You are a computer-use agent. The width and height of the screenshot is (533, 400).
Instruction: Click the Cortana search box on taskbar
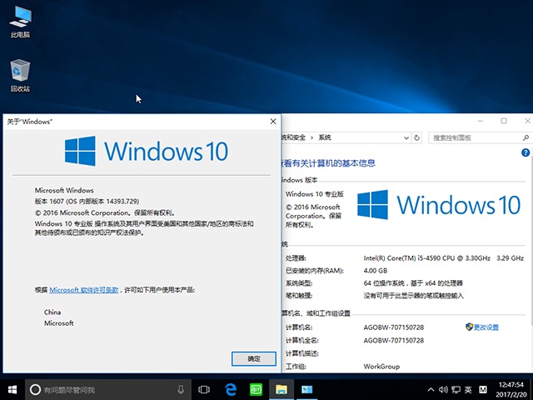click(100, 389)
